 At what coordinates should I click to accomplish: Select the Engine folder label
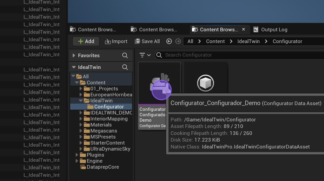click(x=94, y=161)
